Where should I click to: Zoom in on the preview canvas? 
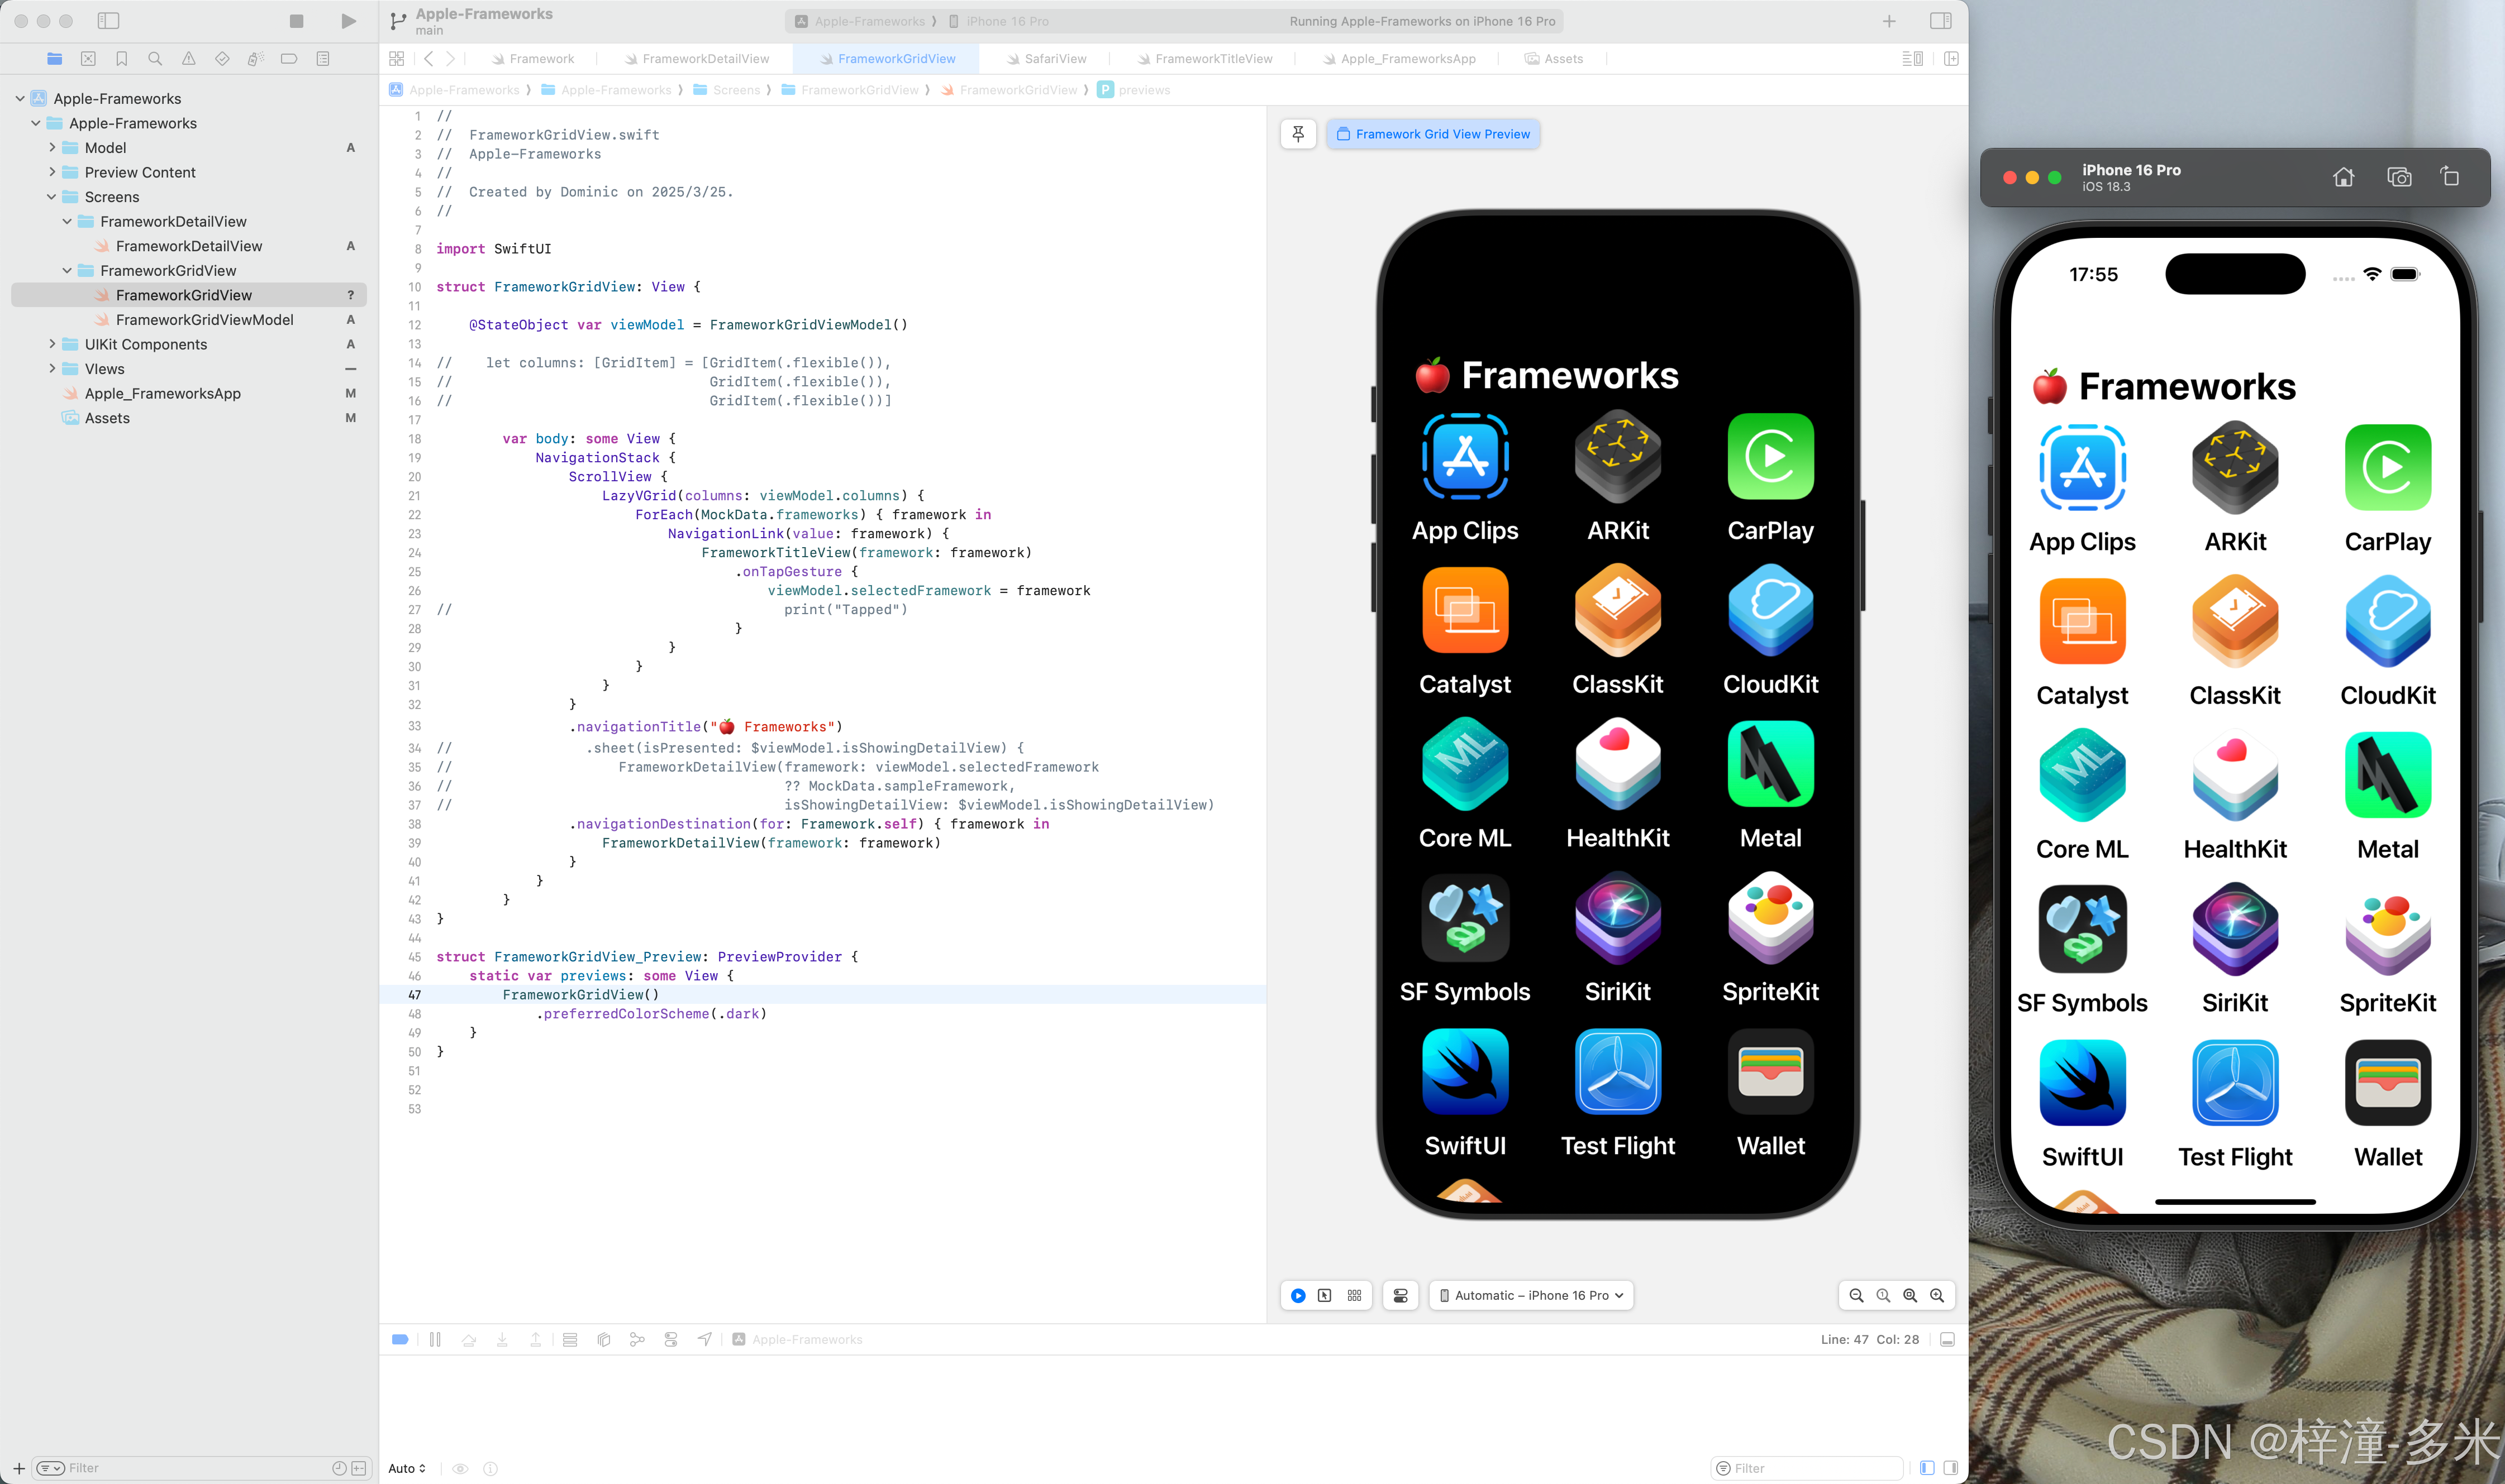coord(1937,1295)
